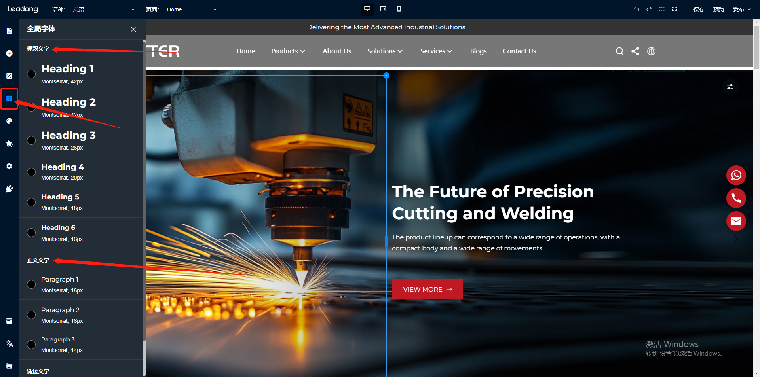
Task: Select the Heading 1 radio button
Action: (31, 74)
